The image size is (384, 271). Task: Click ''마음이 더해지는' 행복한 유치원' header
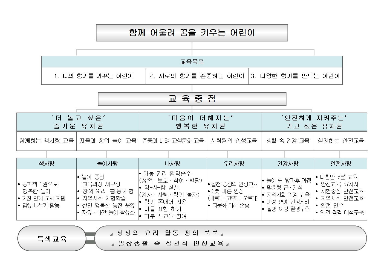click(201, 122)
